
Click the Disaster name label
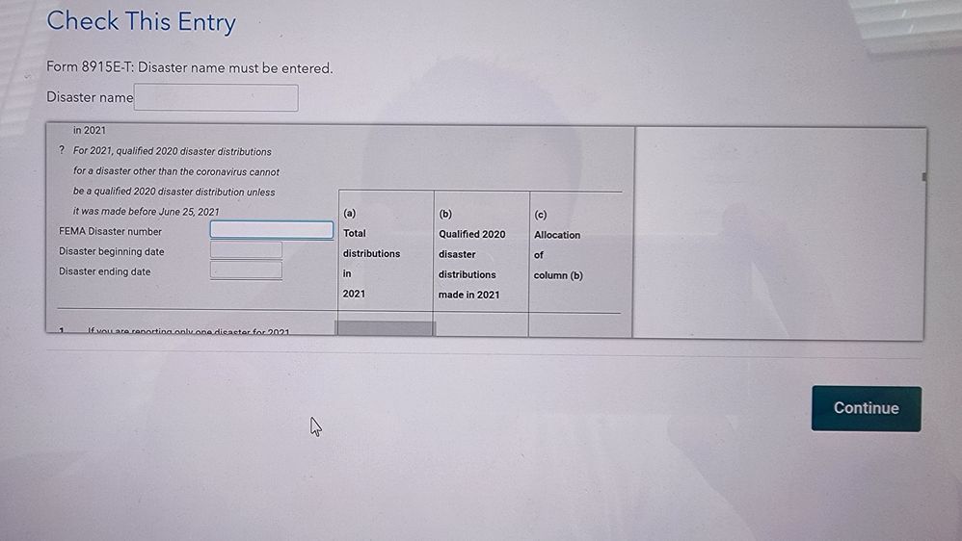[90, 97]
